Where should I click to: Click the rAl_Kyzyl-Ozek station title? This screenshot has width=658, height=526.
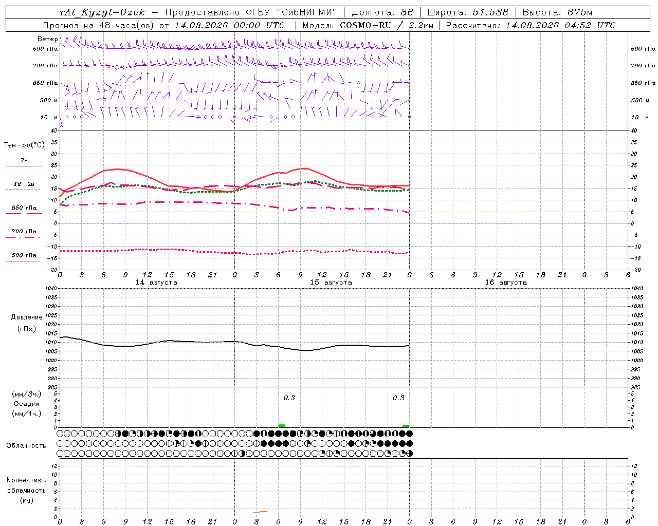point(102,12)
